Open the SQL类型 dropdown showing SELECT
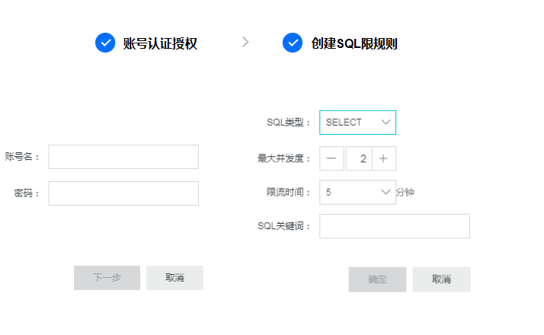The width and height of the screenshot is (544, 335). tap(357, 122)
